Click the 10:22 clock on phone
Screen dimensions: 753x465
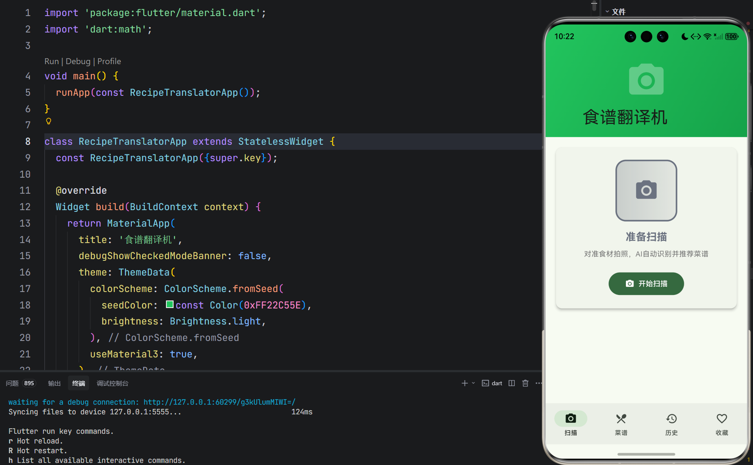click(564, 37)
